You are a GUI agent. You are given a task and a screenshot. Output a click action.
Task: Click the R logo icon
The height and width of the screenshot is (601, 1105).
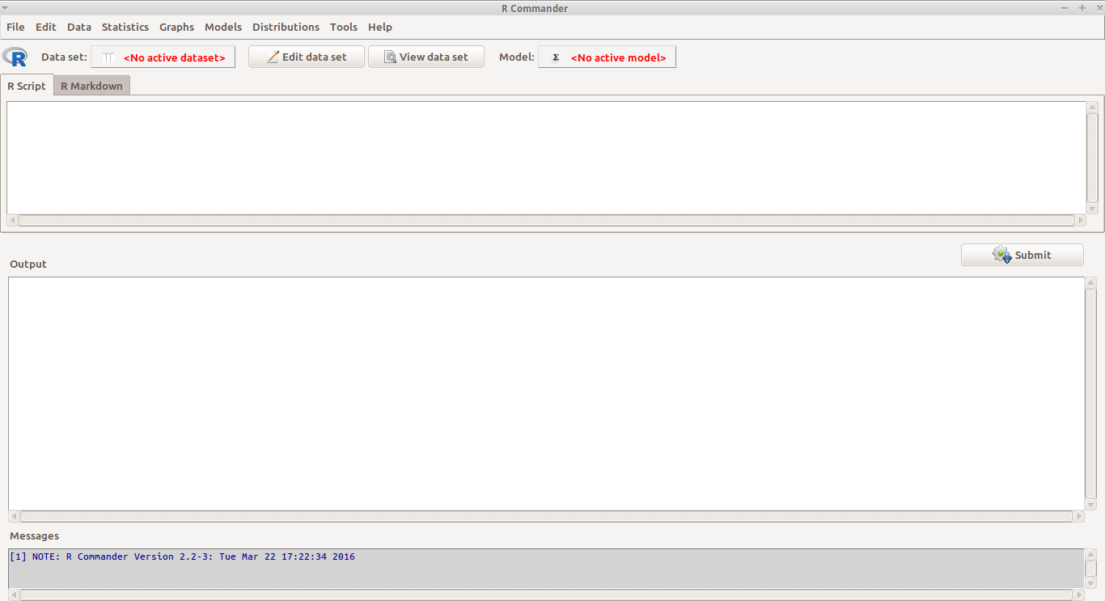15,57
